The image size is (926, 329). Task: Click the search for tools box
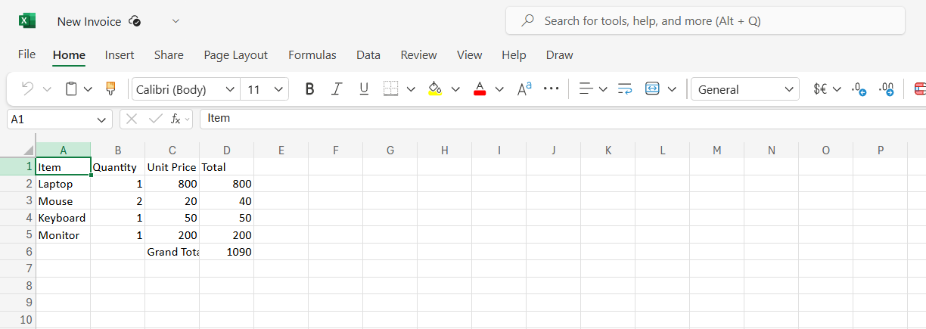705,21
